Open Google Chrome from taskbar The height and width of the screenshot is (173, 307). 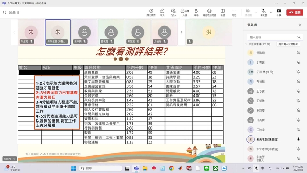pos(171,168)
